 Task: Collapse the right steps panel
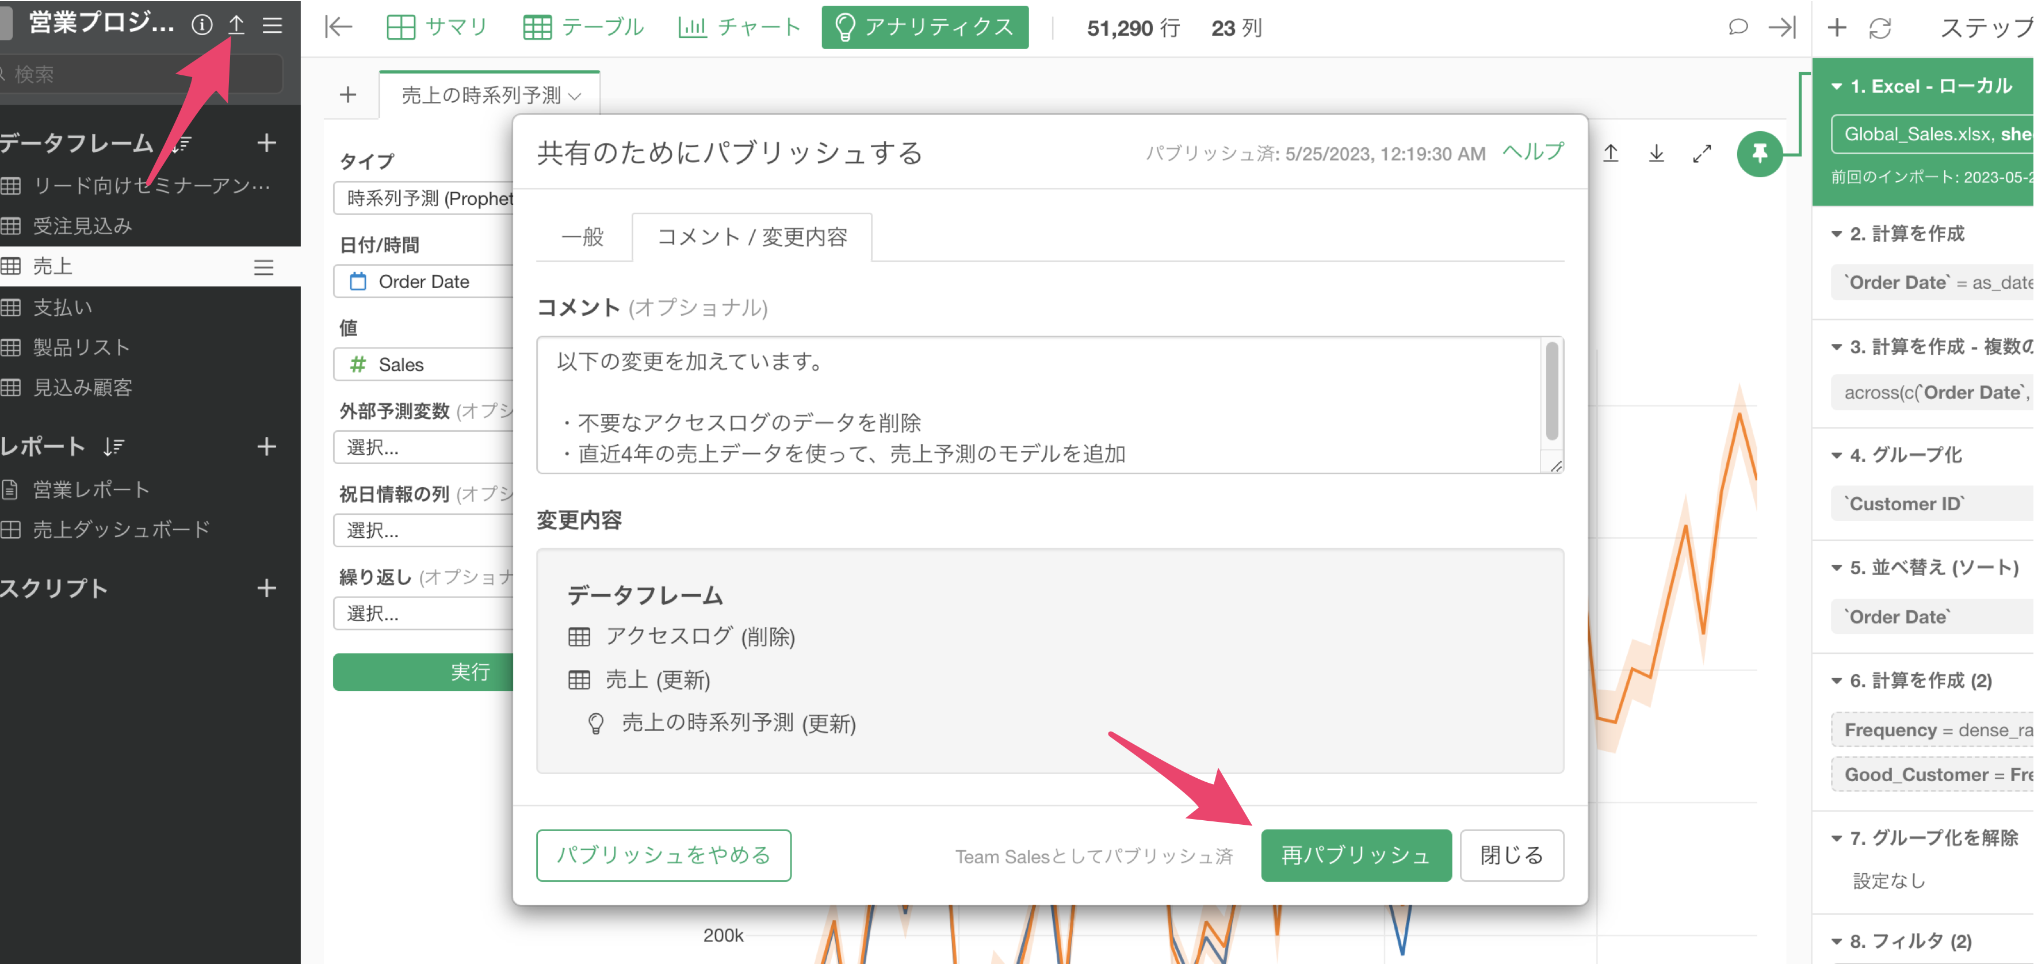[x=1782, y=28]
